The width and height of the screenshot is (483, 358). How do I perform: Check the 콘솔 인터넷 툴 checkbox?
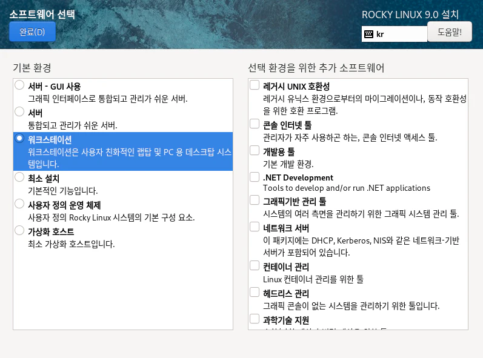[255, 124]
